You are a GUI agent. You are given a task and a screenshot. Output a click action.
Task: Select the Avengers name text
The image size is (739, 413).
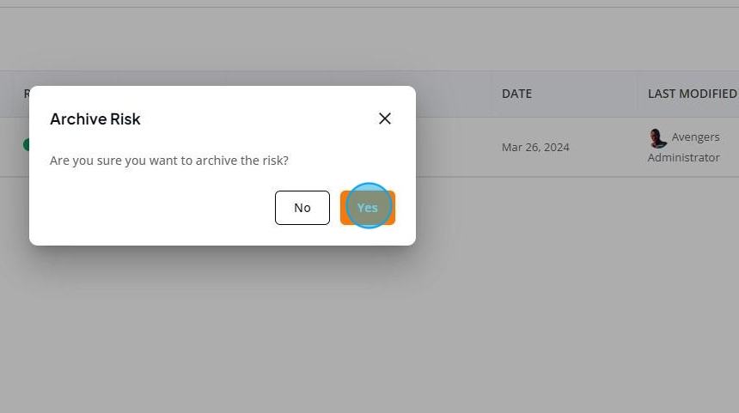(x=695, y=137)
